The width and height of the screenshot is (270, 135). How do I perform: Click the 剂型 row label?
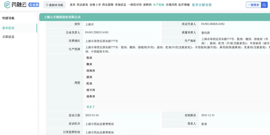point(77,83)
